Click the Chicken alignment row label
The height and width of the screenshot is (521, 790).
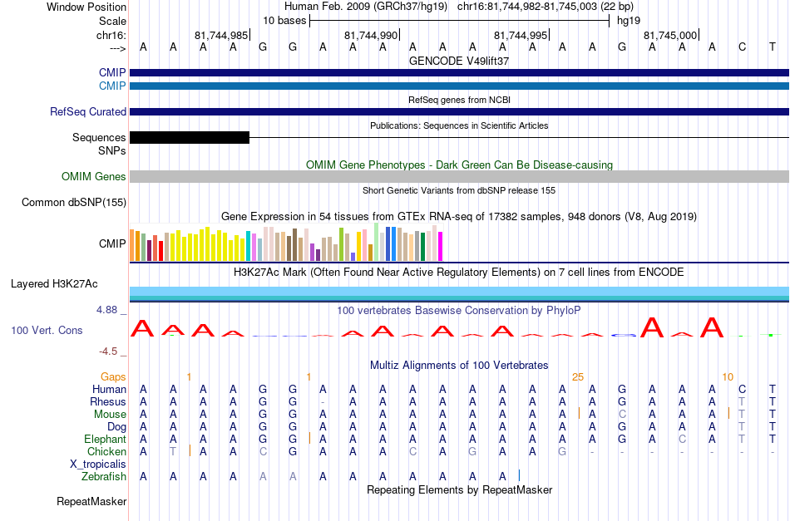(106, 451)
